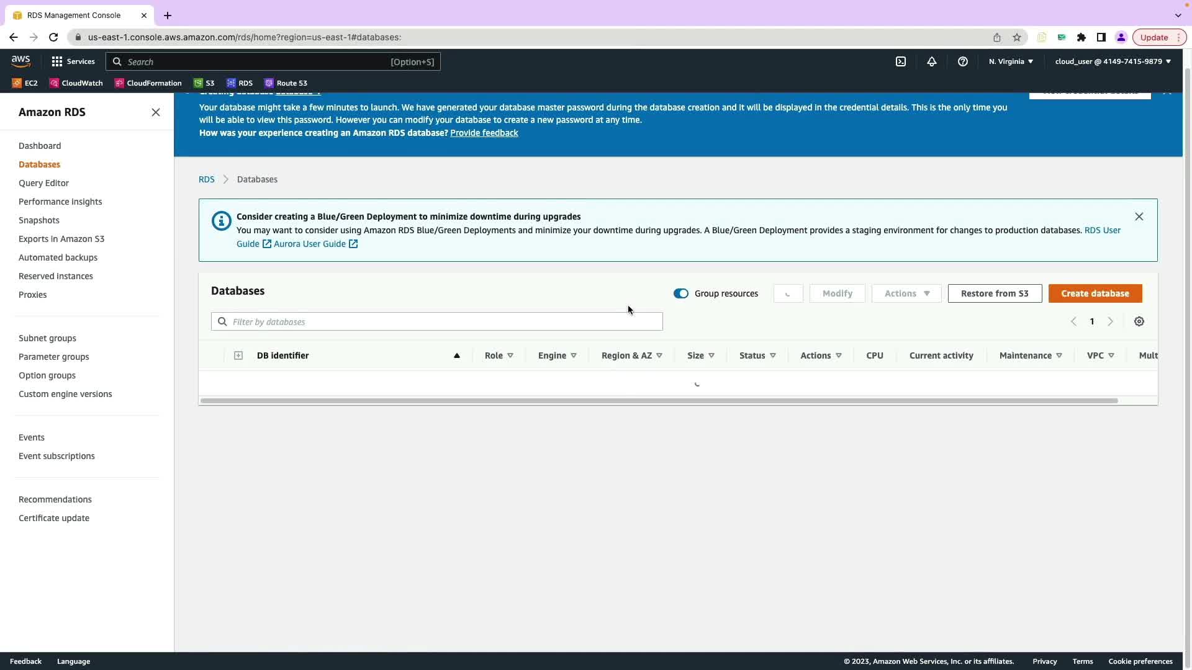This screenshot has height=670, width=1192.
Task: Click the Create database button
Action: pos(1095,293)
